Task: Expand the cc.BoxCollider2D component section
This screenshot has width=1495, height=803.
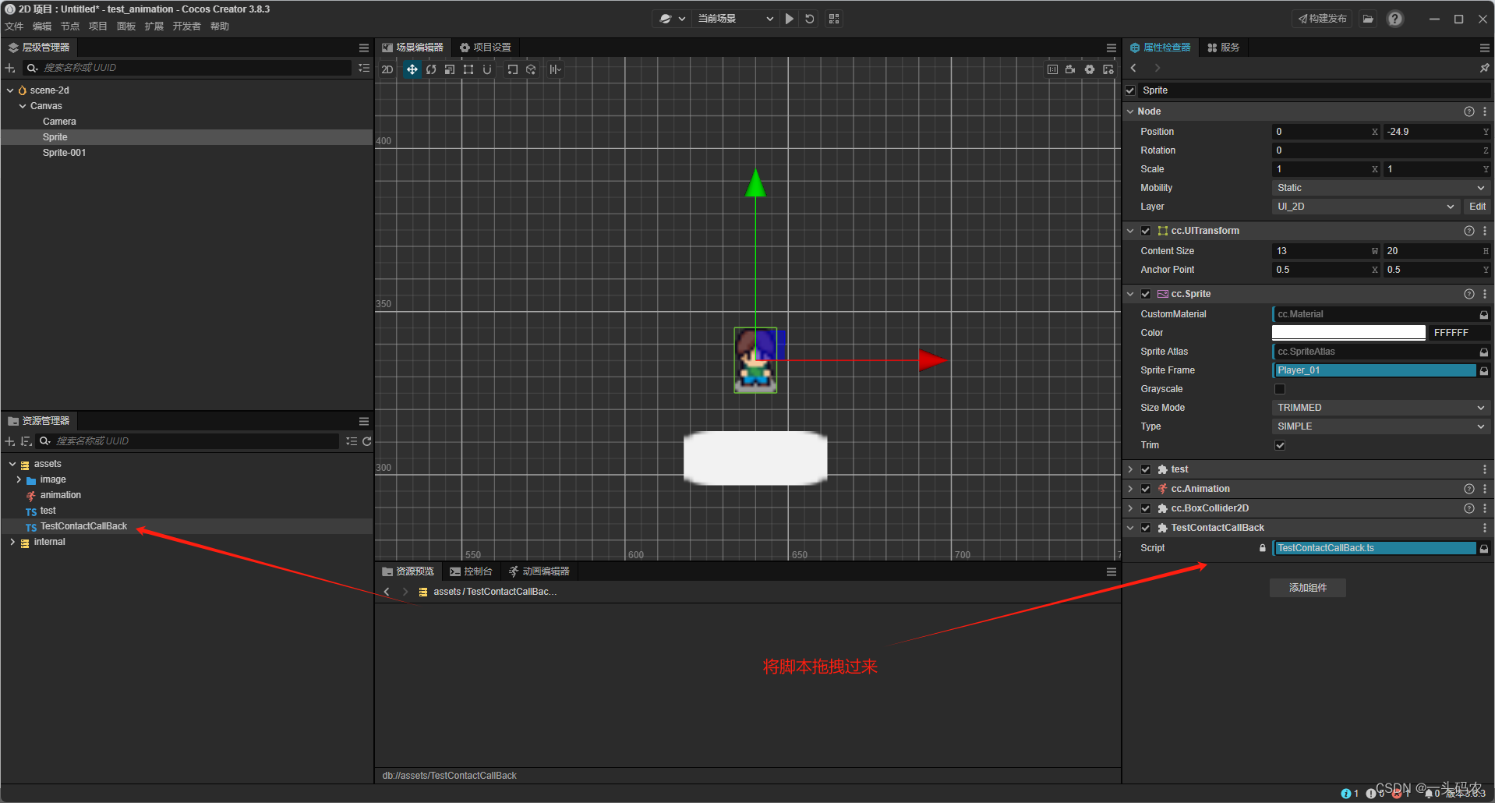Action: coord(1130,508)
